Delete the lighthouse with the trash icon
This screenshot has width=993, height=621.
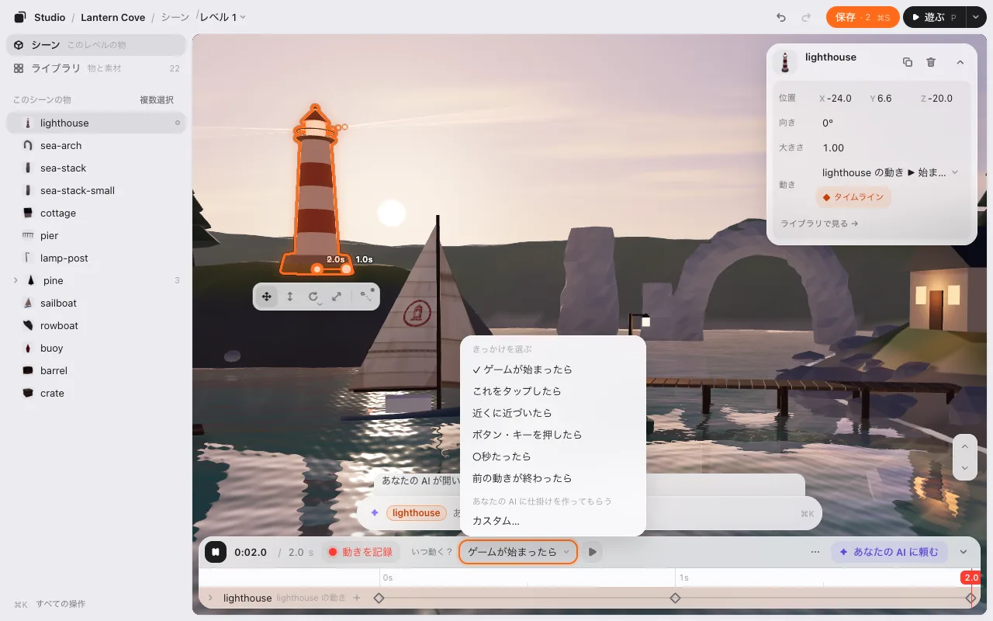[x=931, y=62]
